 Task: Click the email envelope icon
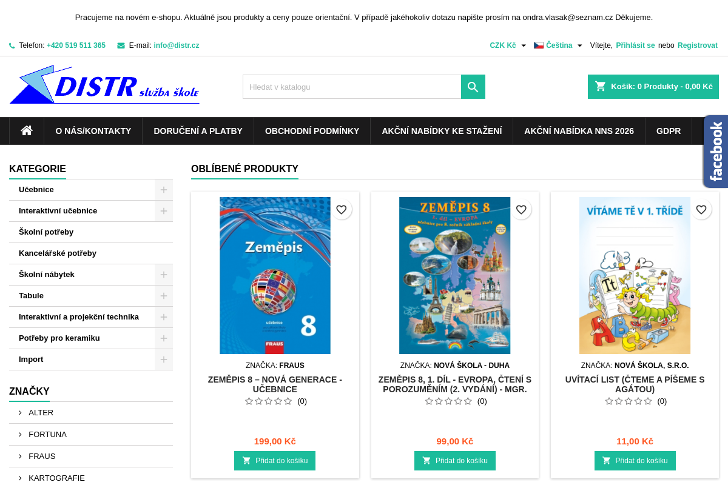121,45
